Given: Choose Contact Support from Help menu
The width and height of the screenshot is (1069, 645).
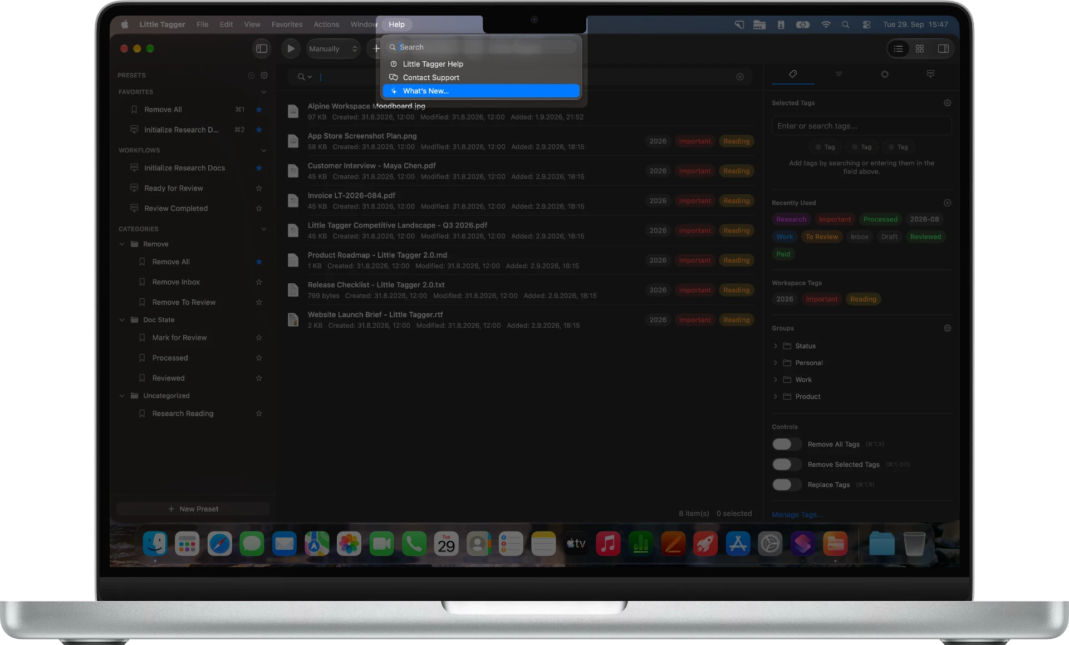Looking at the screenshot, I should tap(481, 77).
